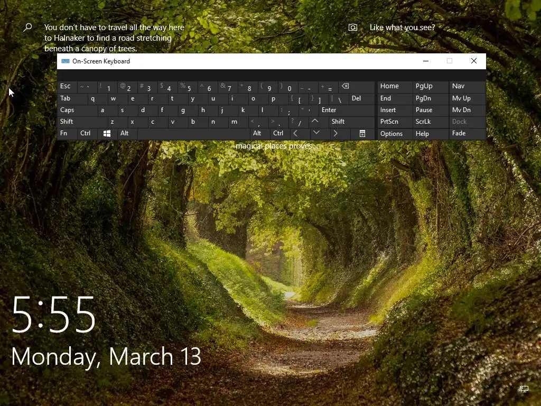
Task: Click the Enter key
Action: pos(346,110)
